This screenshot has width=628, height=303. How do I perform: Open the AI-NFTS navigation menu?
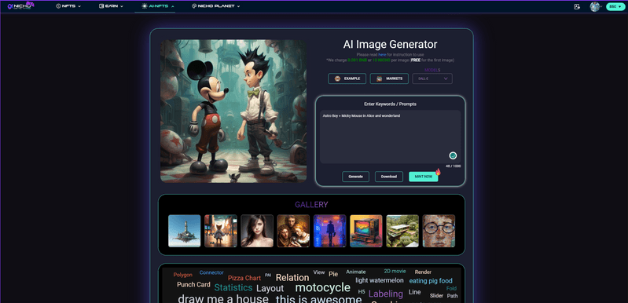pyautogui.click(x=158, y=6)
